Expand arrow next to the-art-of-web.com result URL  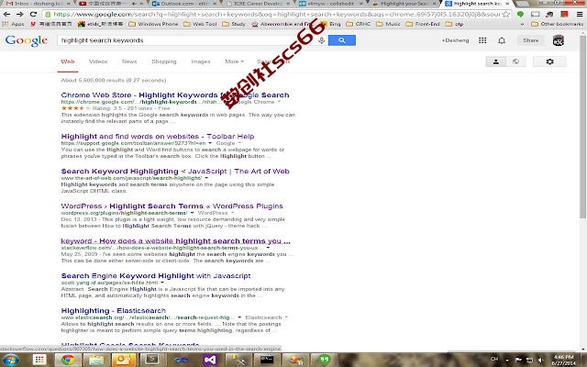[x=206, y=178]
